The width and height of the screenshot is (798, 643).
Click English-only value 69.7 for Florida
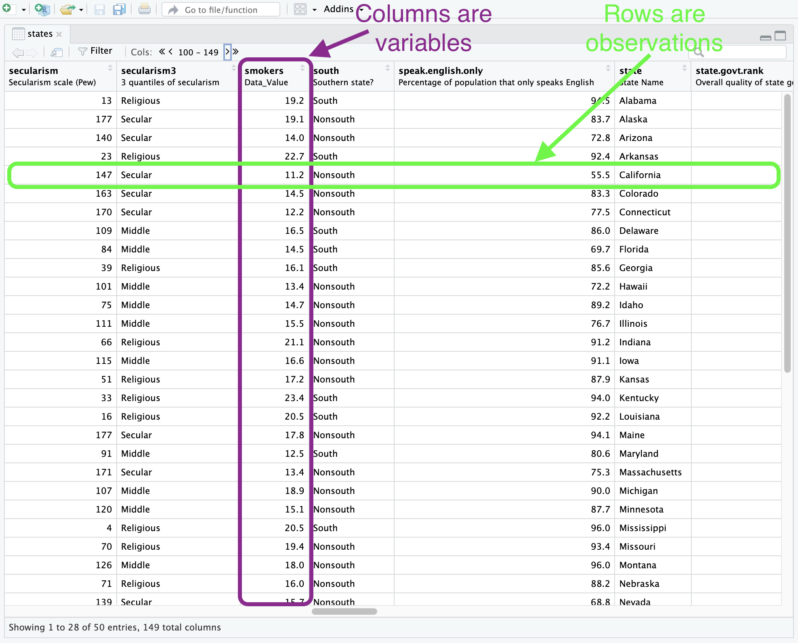point(600,249)
